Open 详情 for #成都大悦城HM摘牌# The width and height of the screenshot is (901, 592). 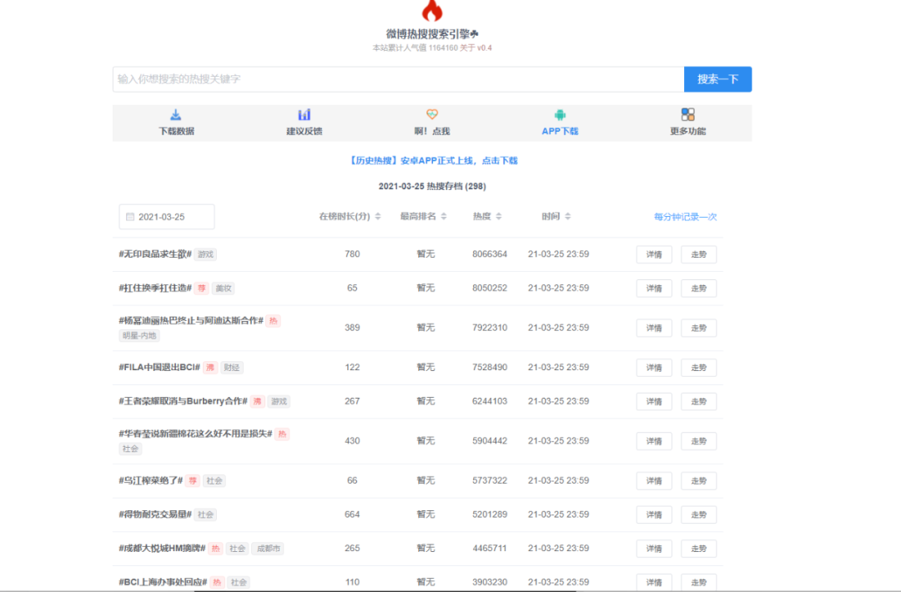[x=654, y=549]
